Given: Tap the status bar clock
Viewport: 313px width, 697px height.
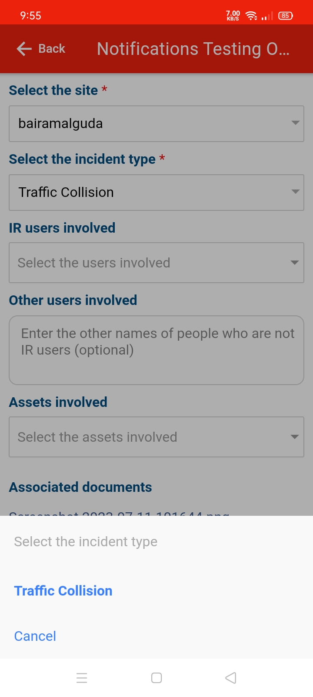Looking at the screenshot, I should (30, 16).
